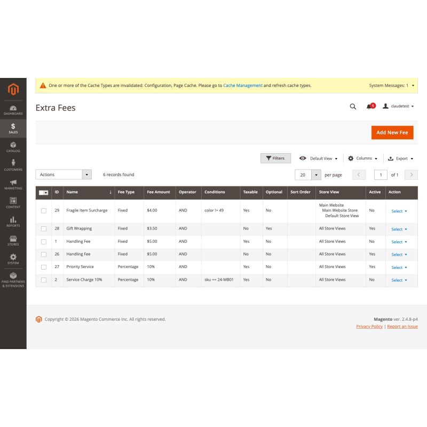Open Select action for Fragile Item Surcharge

point(399,211)
